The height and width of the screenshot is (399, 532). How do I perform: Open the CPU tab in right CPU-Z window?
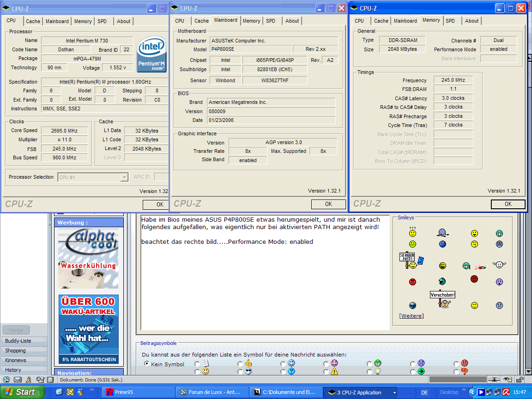(359, 21)
